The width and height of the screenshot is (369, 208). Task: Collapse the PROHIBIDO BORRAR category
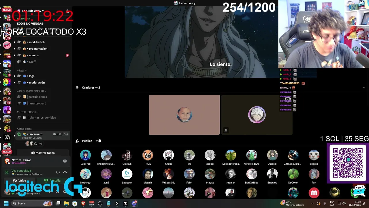click(x=32, y=91)
